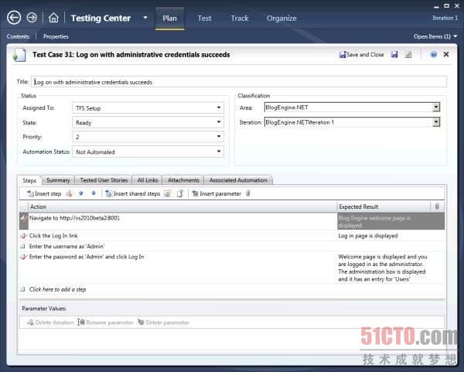Click the step icon for 'Enter the username as Admin'
Image resolution: width=464 pixels, height=372 pixels.
click(x=22, y=246)
